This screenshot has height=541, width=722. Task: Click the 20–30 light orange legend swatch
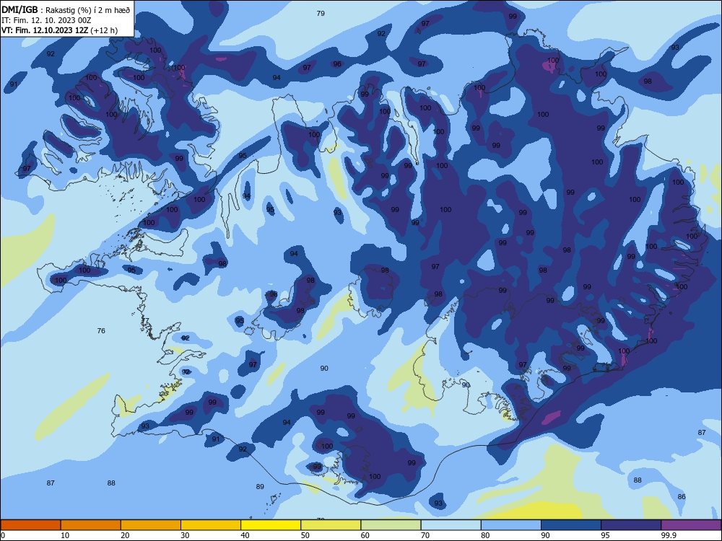pos(151,525)
